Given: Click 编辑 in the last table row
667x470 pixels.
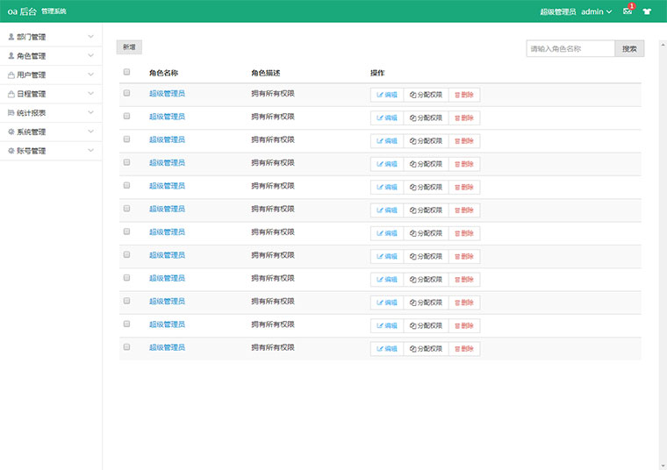Looking at the screenshot, I should coord(387,349).
